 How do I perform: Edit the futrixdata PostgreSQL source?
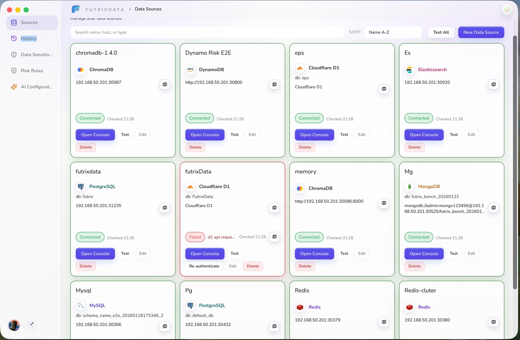[x=143, y=254]
